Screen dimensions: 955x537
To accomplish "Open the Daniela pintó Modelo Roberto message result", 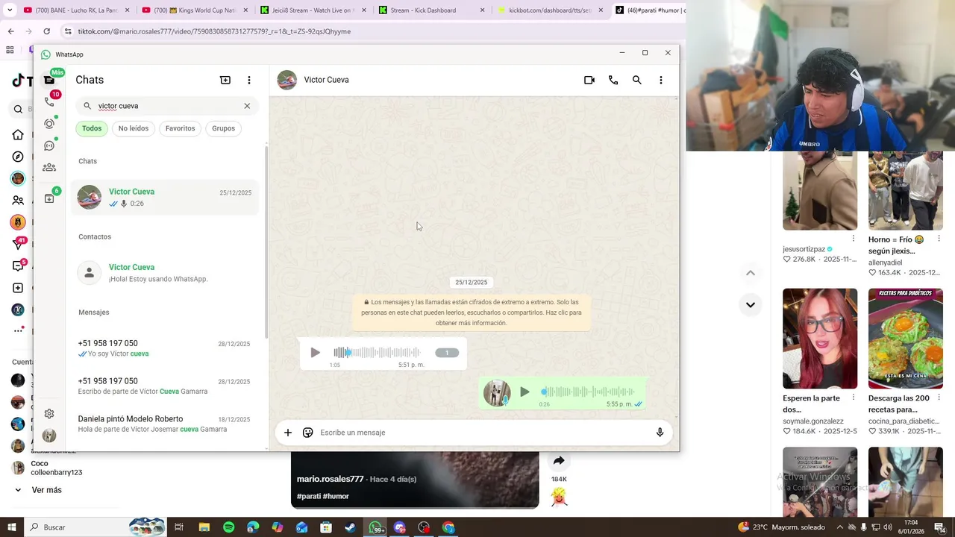I will coord(165,424).
